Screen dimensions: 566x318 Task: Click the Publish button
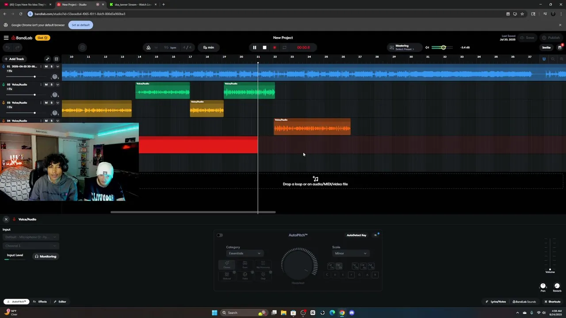[x=551, y=38]
